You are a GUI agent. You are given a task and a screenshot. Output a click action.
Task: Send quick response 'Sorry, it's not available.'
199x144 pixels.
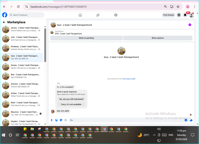71,105
